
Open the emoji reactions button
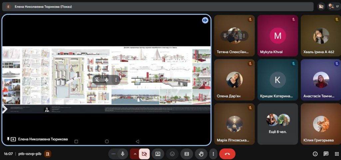click(x=172, y=154)
